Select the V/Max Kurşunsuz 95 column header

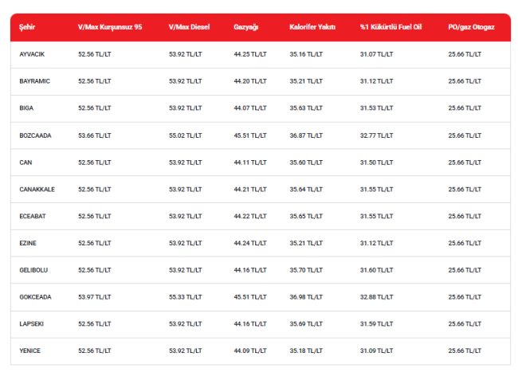coord(110,27)
